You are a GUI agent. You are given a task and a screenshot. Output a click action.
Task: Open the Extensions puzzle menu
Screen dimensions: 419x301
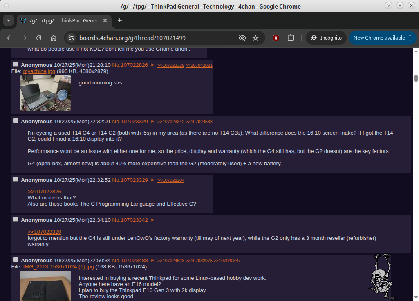pos(291,38)
